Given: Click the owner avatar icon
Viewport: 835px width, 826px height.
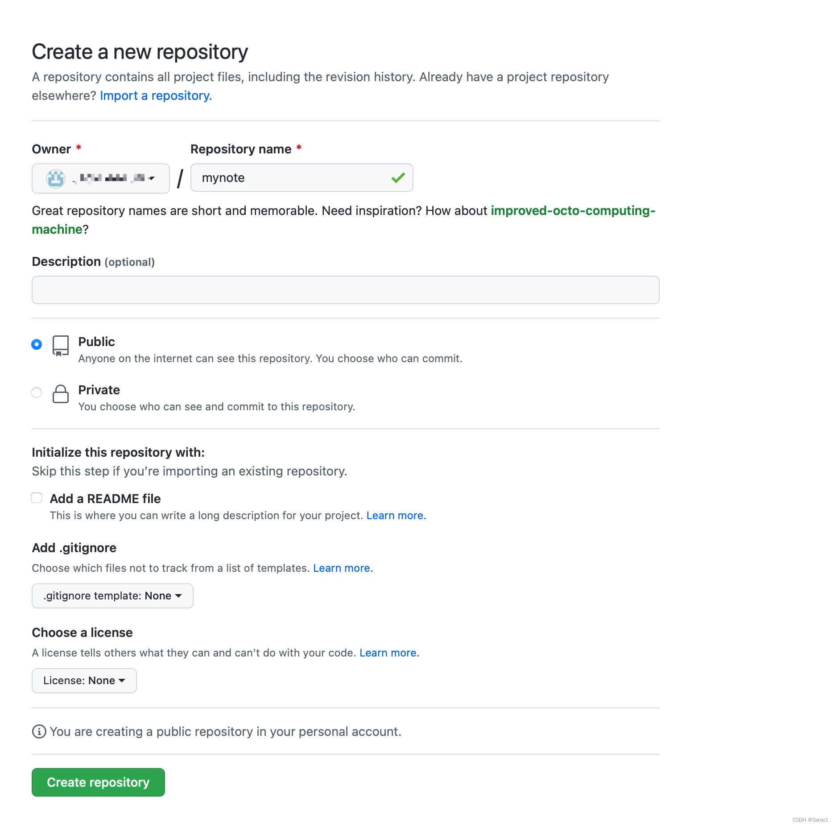Looking at the screenshot, I should coord(54,178).
